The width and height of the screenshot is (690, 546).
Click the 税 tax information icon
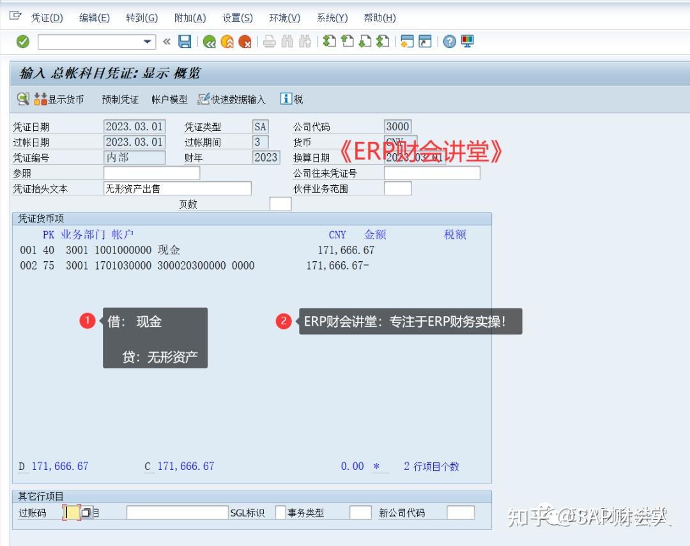coord(293,99)
